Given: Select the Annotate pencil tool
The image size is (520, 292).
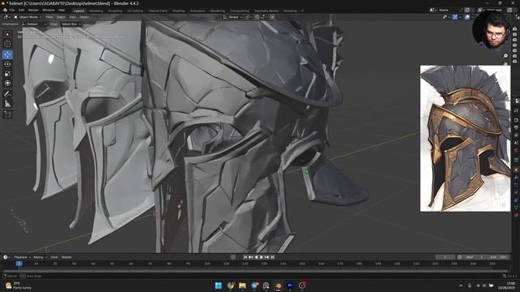Looking at the screenshot, I should tap(7, 94).
